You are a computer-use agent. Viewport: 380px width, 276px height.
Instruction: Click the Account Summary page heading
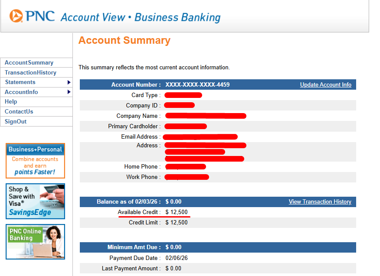124,41
